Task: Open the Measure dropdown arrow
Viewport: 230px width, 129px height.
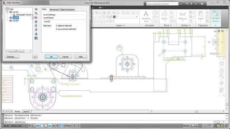Action: (183, 21)
